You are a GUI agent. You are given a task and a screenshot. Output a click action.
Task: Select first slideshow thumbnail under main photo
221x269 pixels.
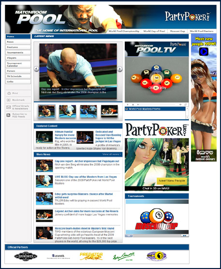(x=46, y=111)
